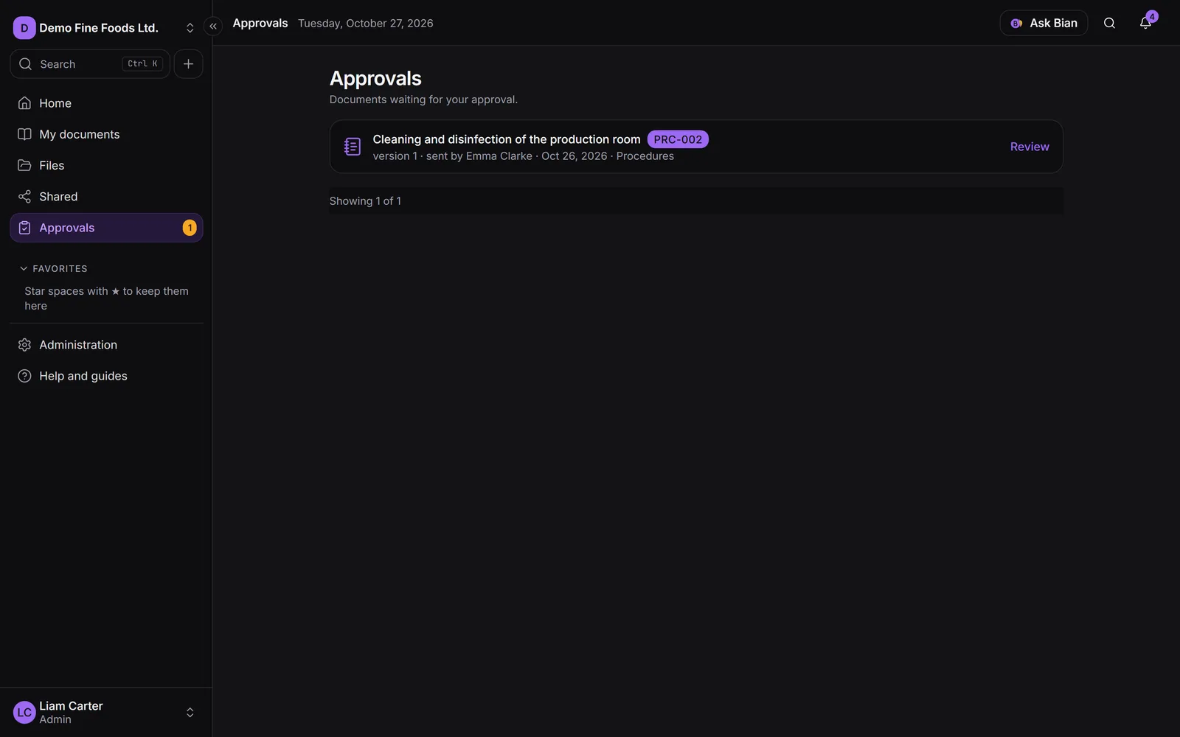Screen dimensions: 1180x737
Task: Click the Ctrl K shortcut hint
Action: [x=142, y=64]
